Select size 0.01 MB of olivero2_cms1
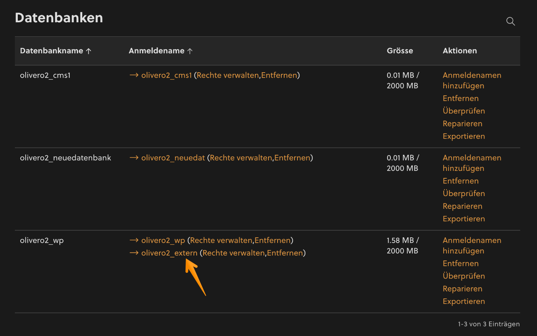The height and width of the screenshot is (336, 537). (x=403, y=80)
